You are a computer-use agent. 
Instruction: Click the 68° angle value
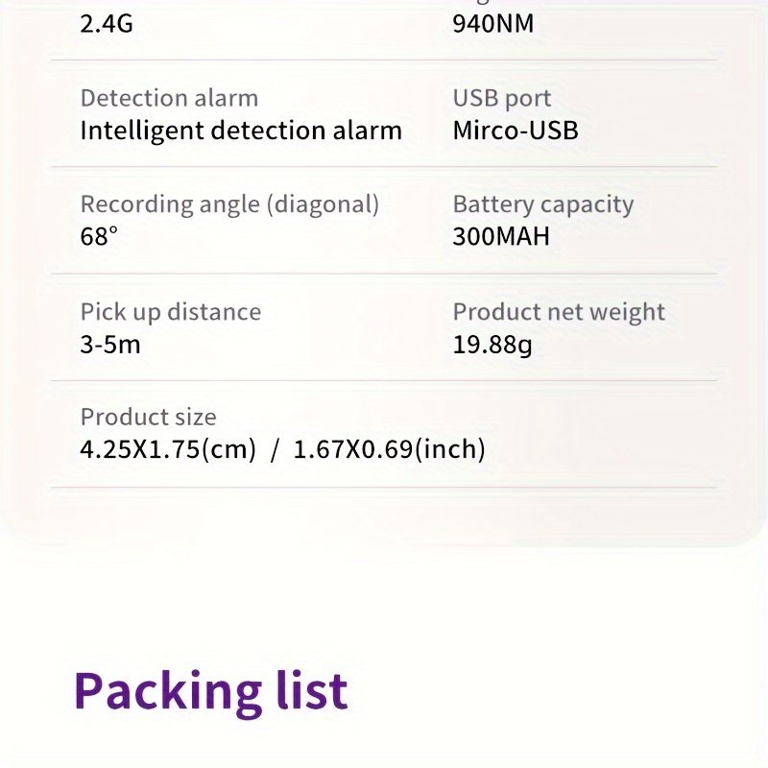pos(99,237)
